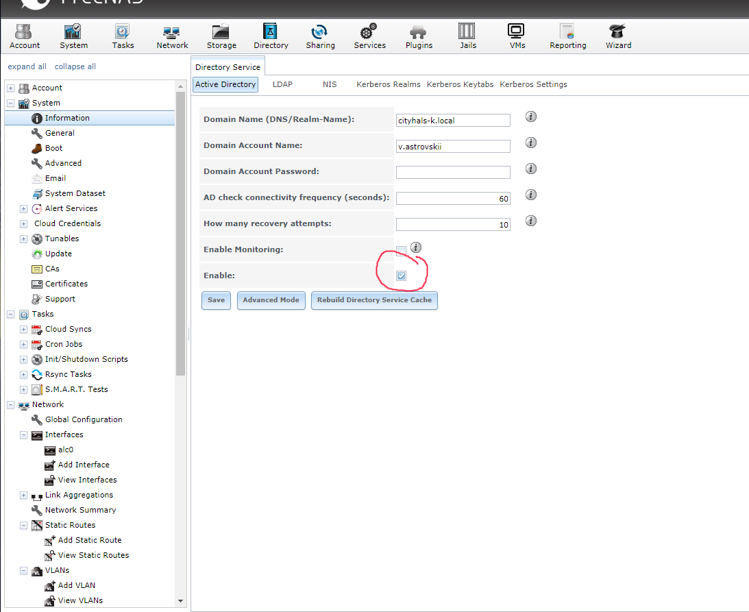749x612 pixels.
Task: Click the Email envelope icon in tree
Action: 37,179
